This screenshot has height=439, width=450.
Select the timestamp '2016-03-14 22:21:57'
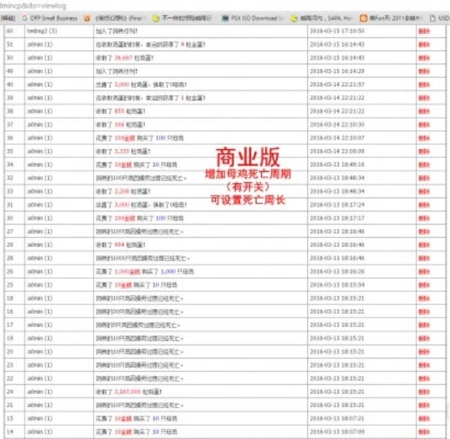[x=337, y=84]
